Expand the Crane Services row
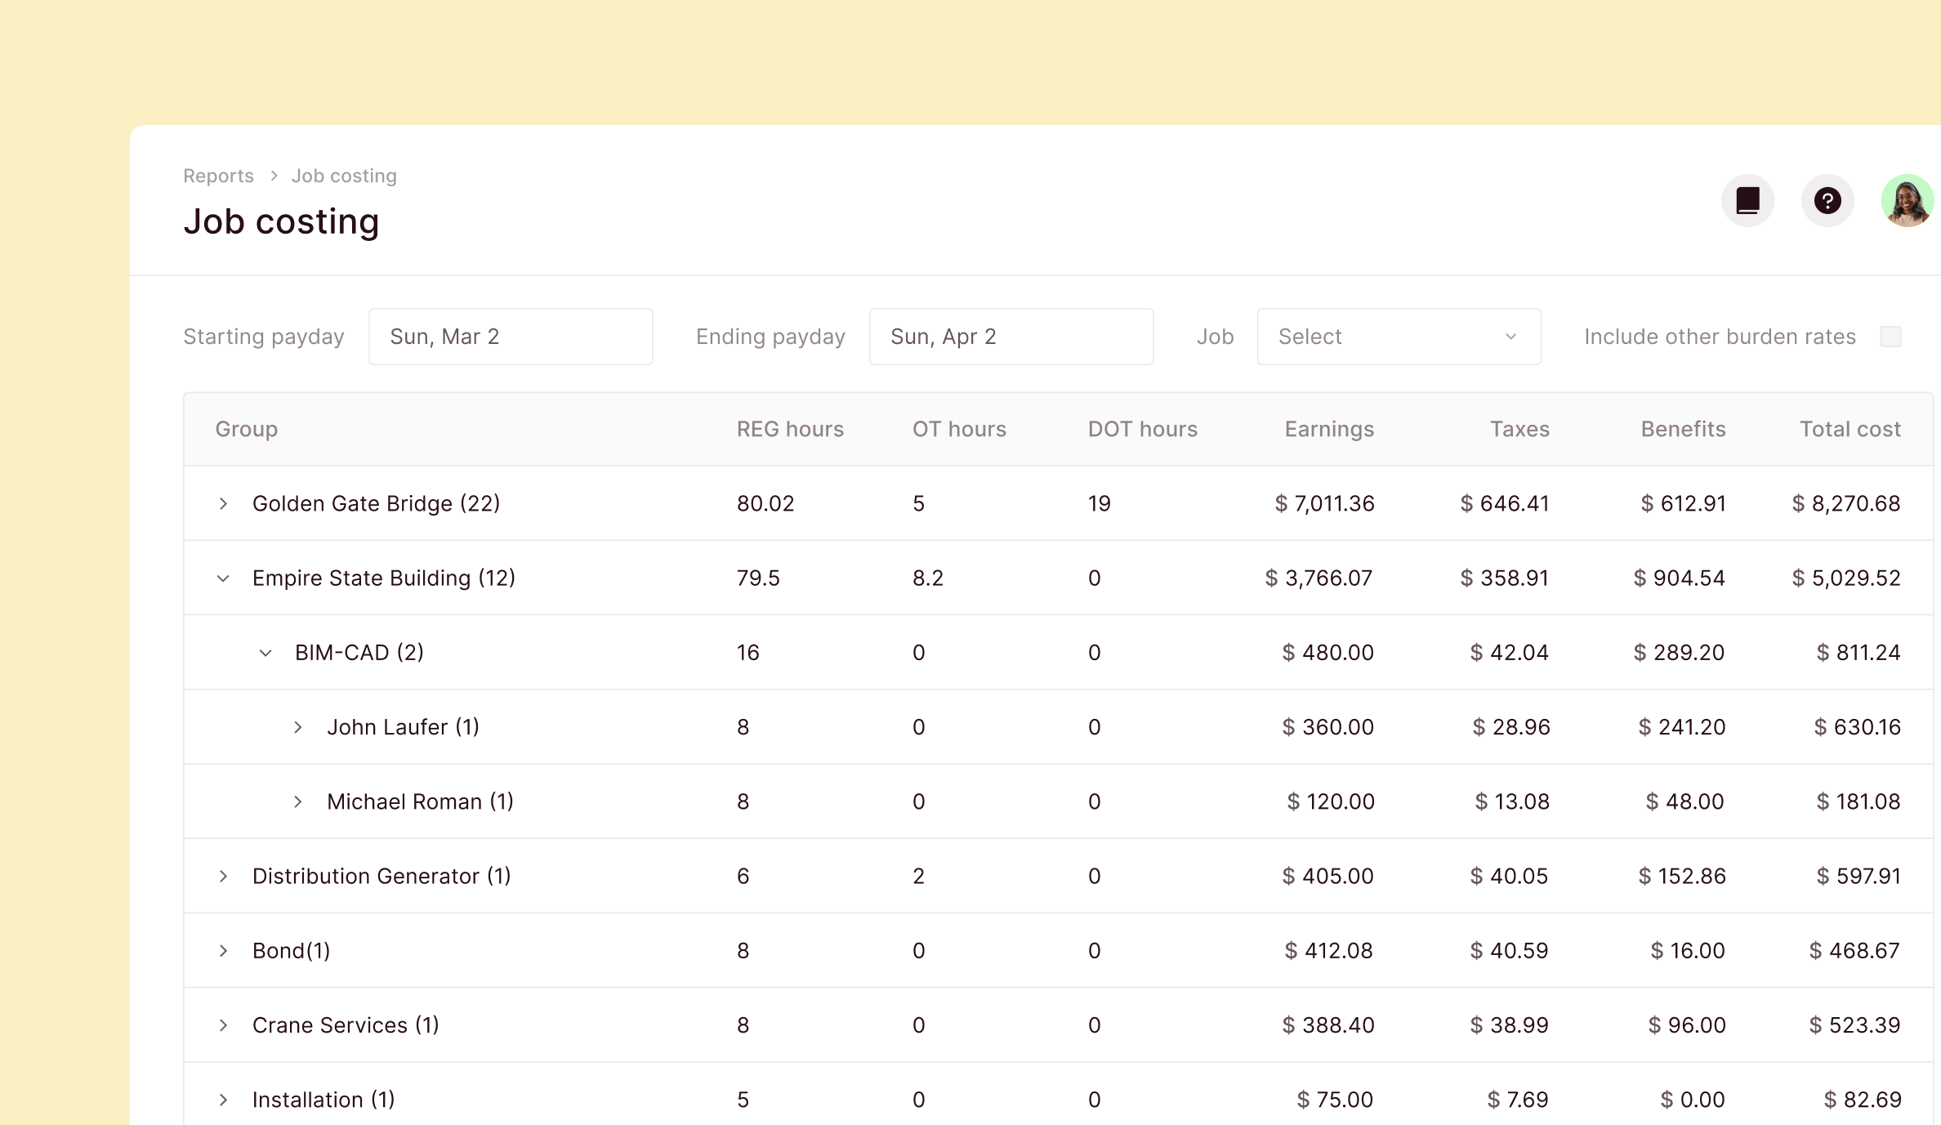1941x1125 pixels. [223, 1025]
